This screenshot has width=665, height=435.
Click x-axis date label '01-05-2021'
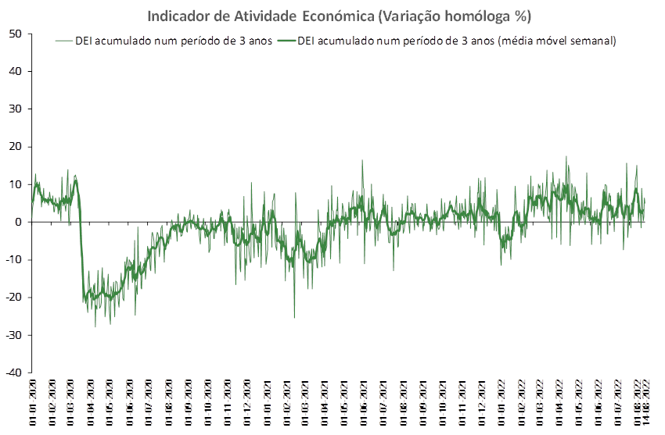coord(343,402)
